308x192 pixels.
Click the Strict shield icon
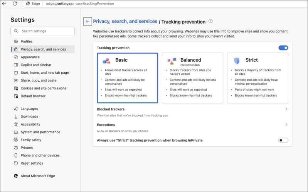237,61
